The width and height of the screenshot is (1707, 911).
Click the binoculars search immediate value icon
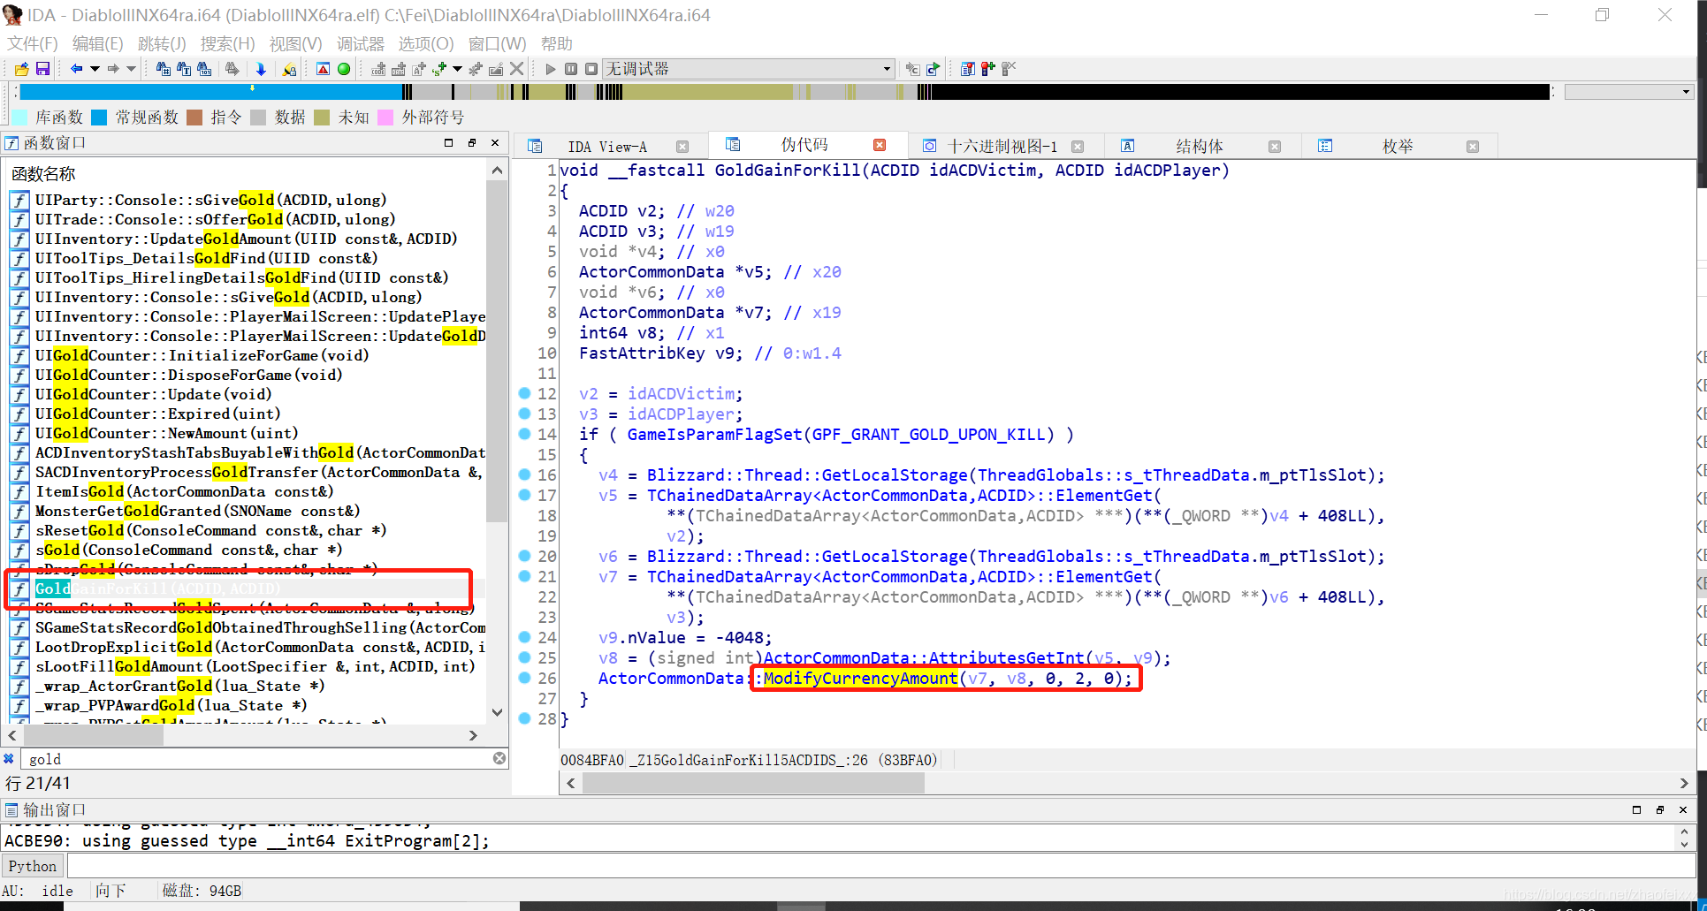[x=164, y=69]
